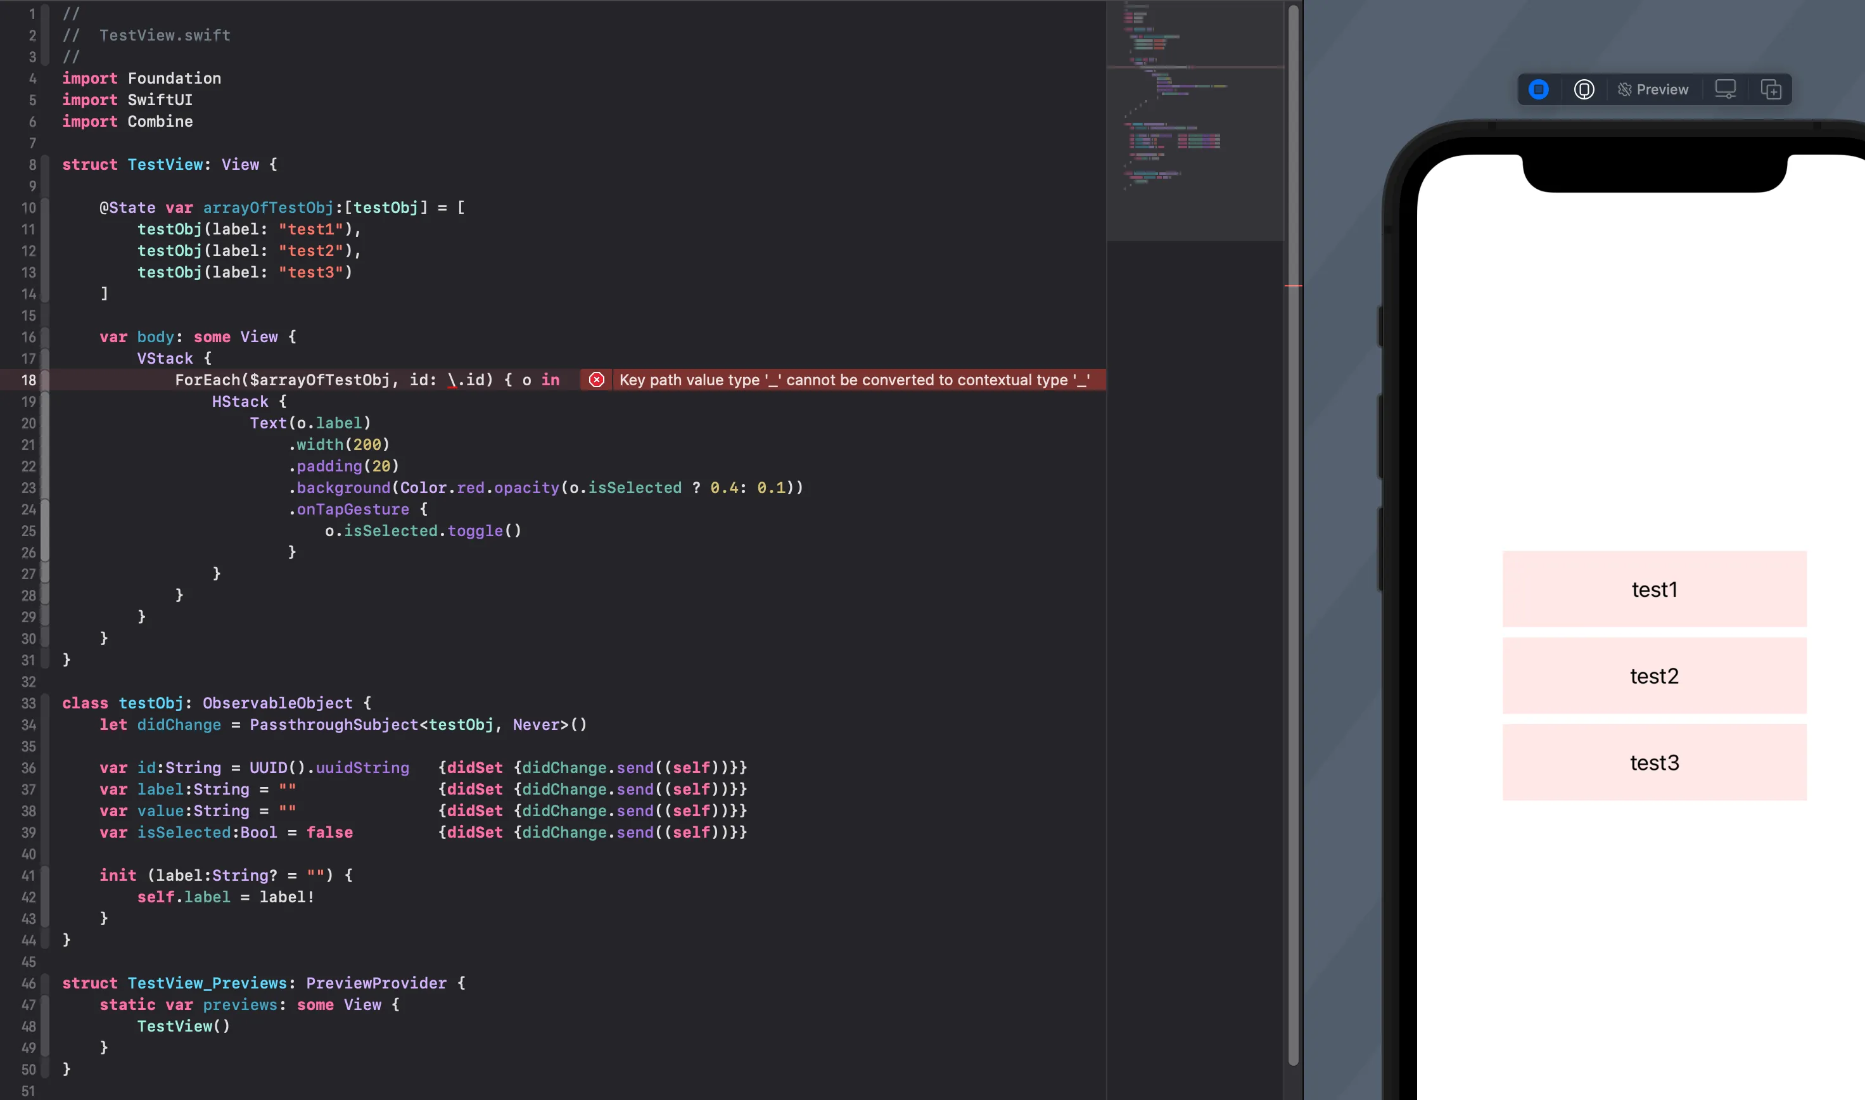1865x1100 pixels.
Task: Fold struct TestView via ribbon at line 8
Action: point(45,165)
